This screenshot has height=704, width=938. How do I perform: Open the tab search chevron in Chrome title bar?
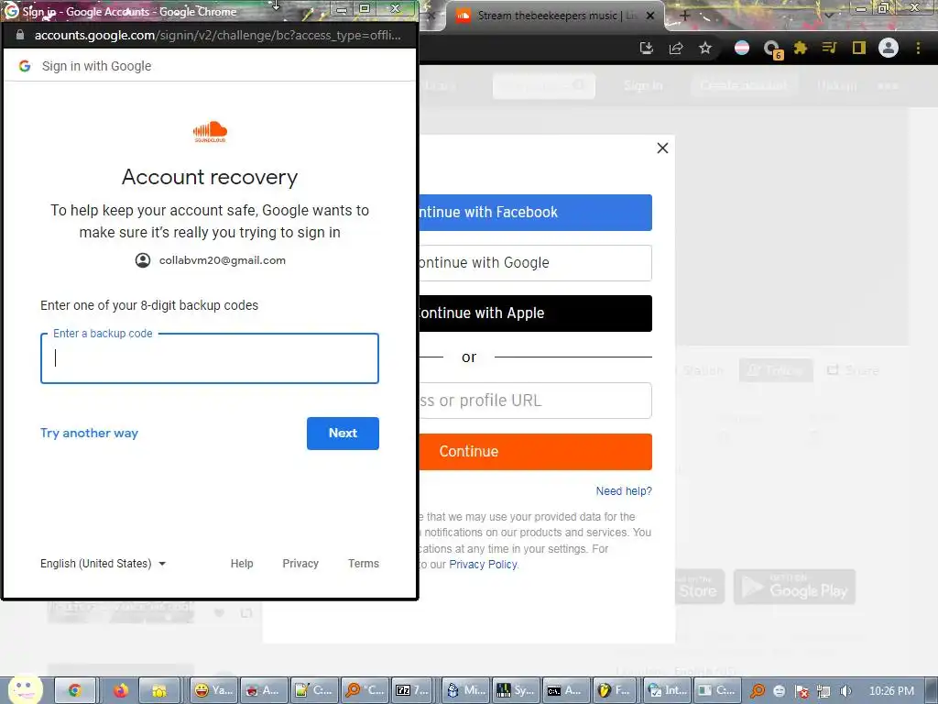point(828,15)
